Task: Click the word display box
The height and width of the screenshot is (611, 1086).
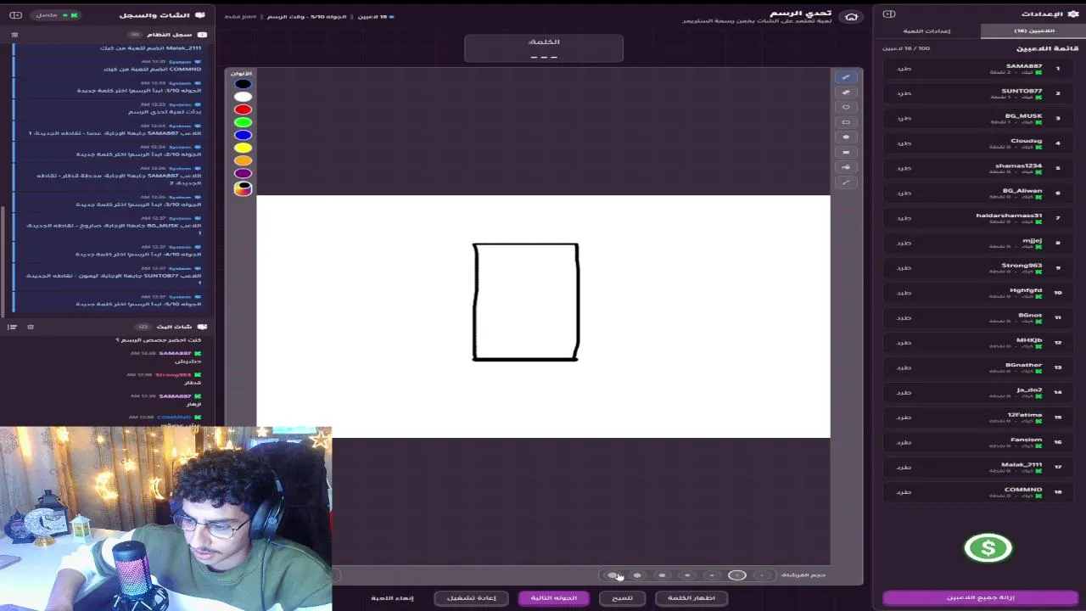Action: [x=544, y=48]
